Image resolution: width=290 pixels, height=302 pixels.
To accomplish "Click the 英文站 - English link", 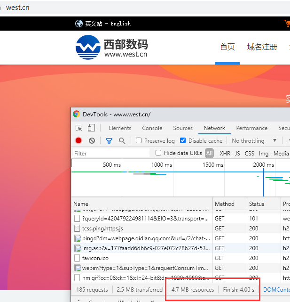I will (x=108, y=24).
